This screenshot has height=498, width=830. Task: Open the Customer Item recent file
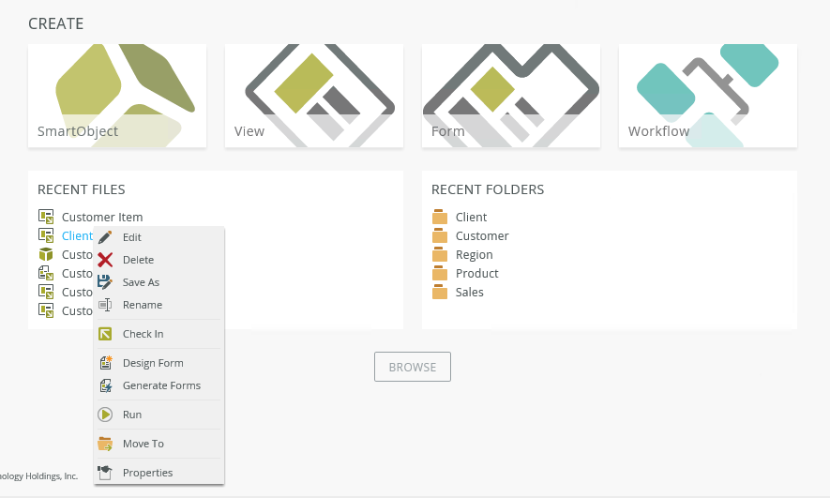(102, 218)
